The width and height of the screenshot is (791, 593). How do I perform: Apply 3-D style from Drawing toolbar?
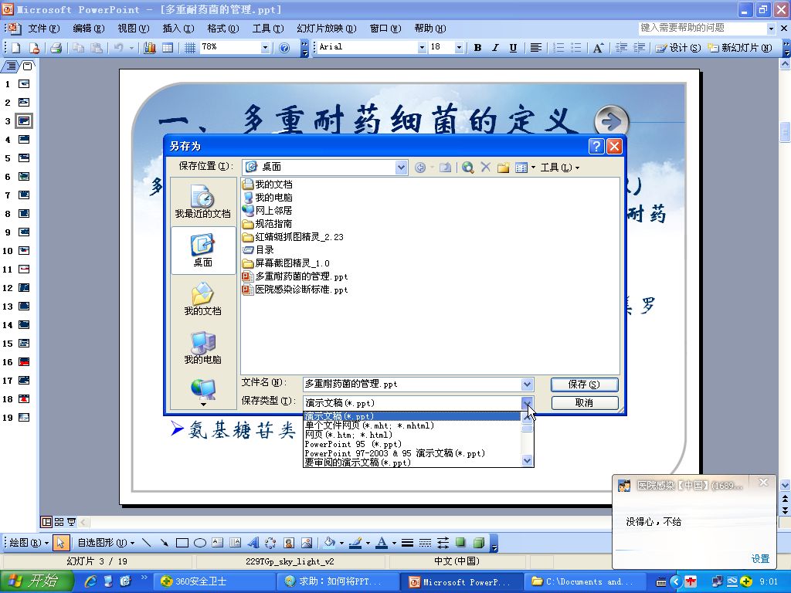coord(479,542)
